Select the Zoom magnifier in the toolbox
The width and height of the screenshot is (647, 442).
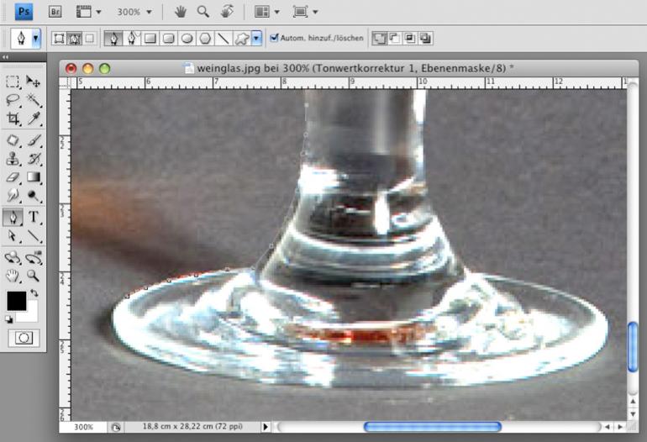coord(34,276)
